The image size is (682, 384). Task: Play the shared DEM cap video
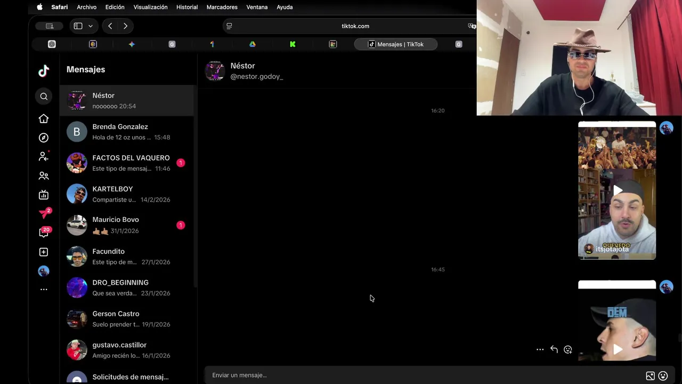[x=617, y=349]
